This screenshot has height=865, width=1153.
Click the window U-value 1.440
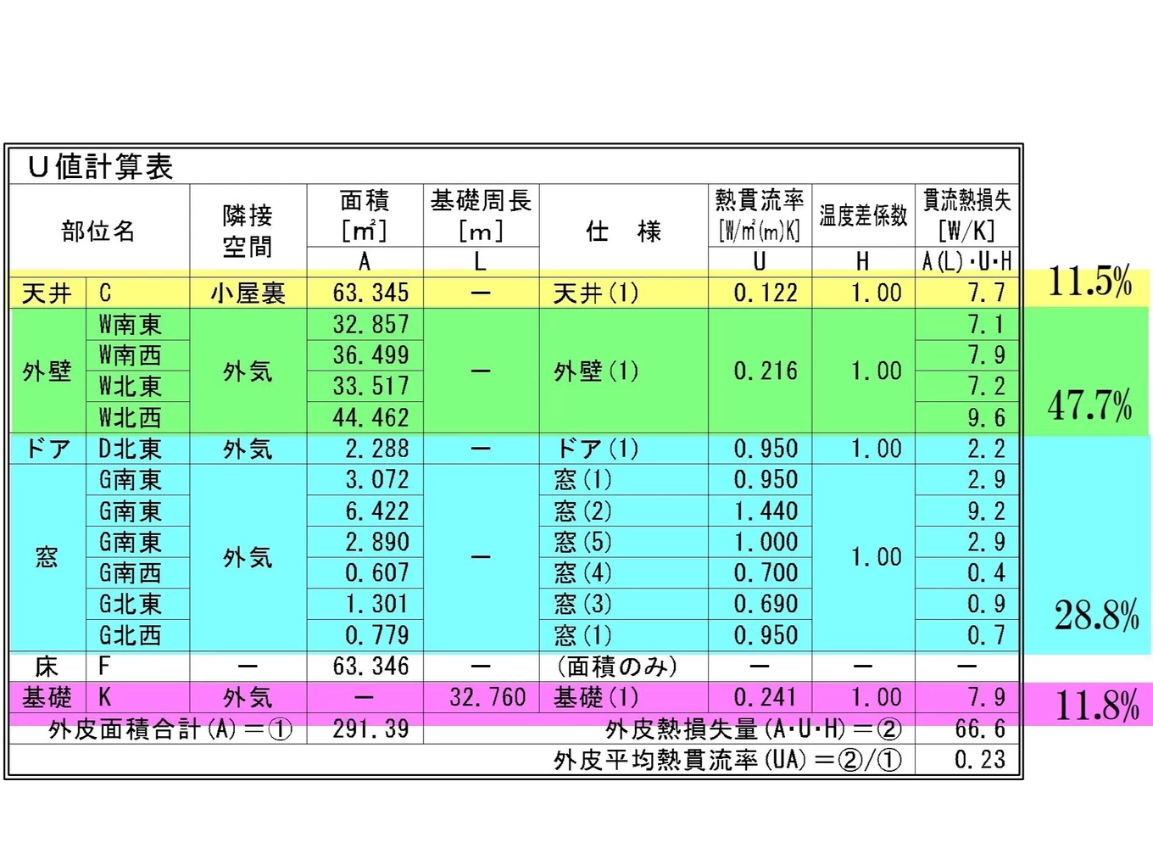(765, 511)
